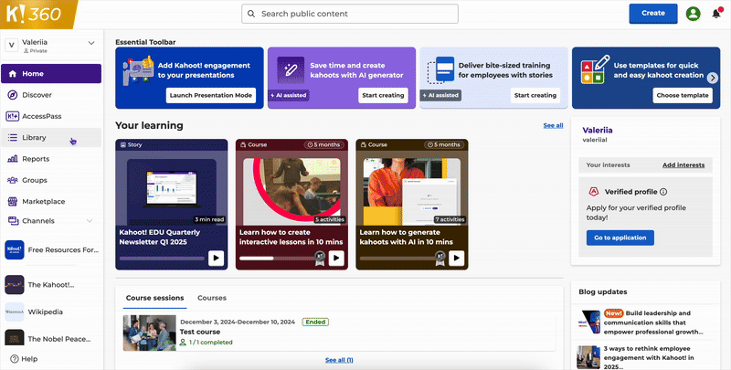Click the Search public content field
731x370 pixels.
[x=350, y=14]
